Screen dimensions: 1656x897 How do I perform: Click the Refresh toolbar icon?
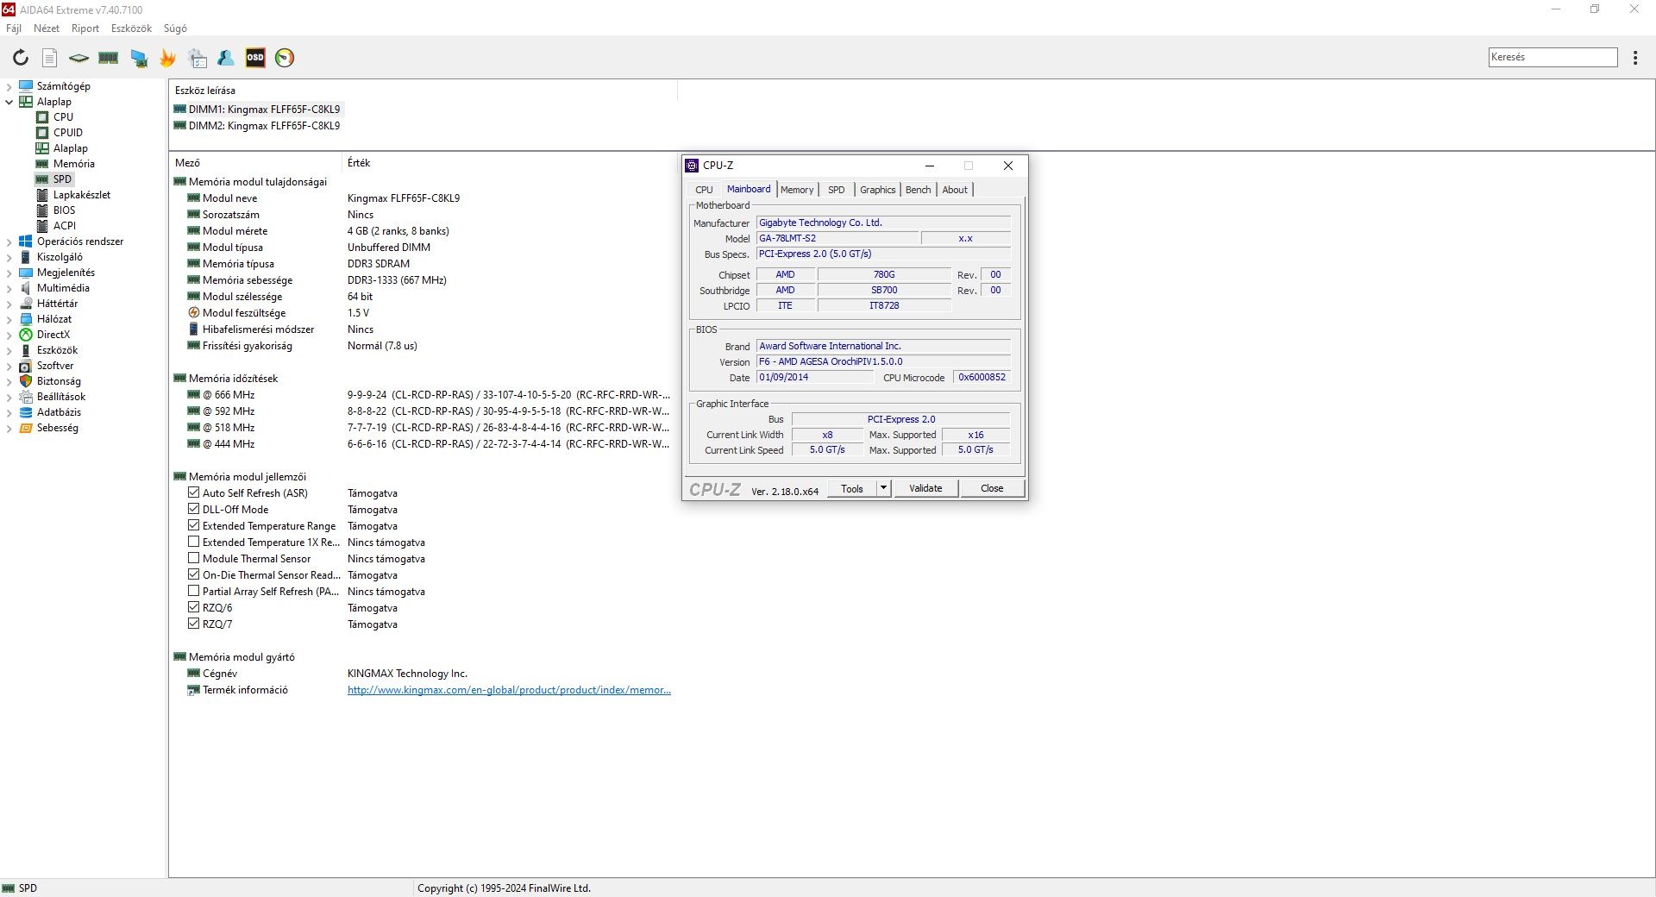pyautogui.click(x=20, y=58)
